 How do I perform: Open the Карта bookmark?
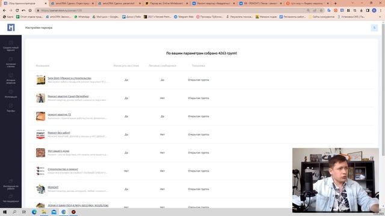pos(8,17)
